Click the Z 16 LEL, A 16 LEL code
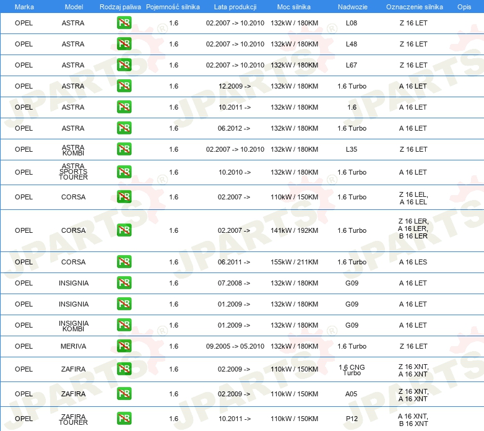484x431 pixels. tap(413, 198)
